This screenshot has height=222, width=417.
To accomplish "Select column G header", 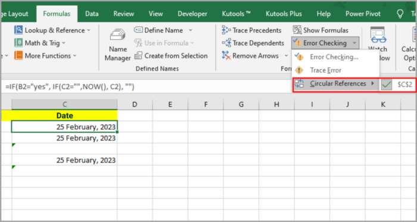I will (241, 104).
